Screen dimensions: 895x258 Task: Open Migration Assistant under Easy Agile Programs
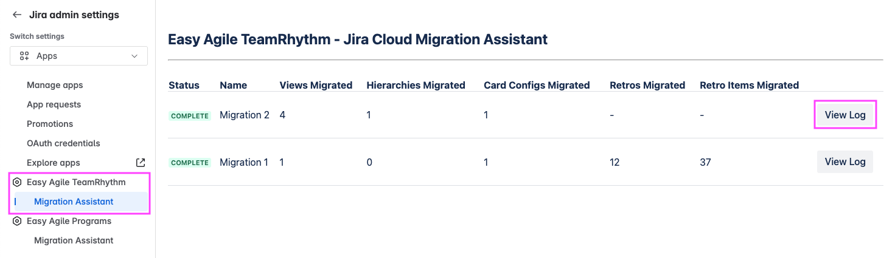coord(74,240)
